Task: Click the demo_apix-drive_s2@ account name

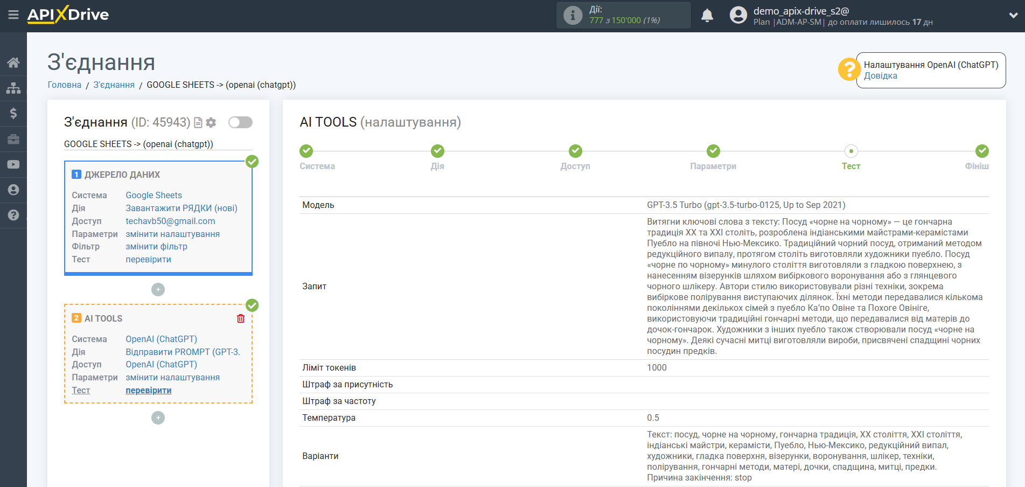Action: (801, 11)
